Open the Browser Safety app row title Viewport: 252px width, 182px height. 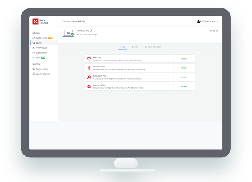pyautogui.click(x=99, y=85)
